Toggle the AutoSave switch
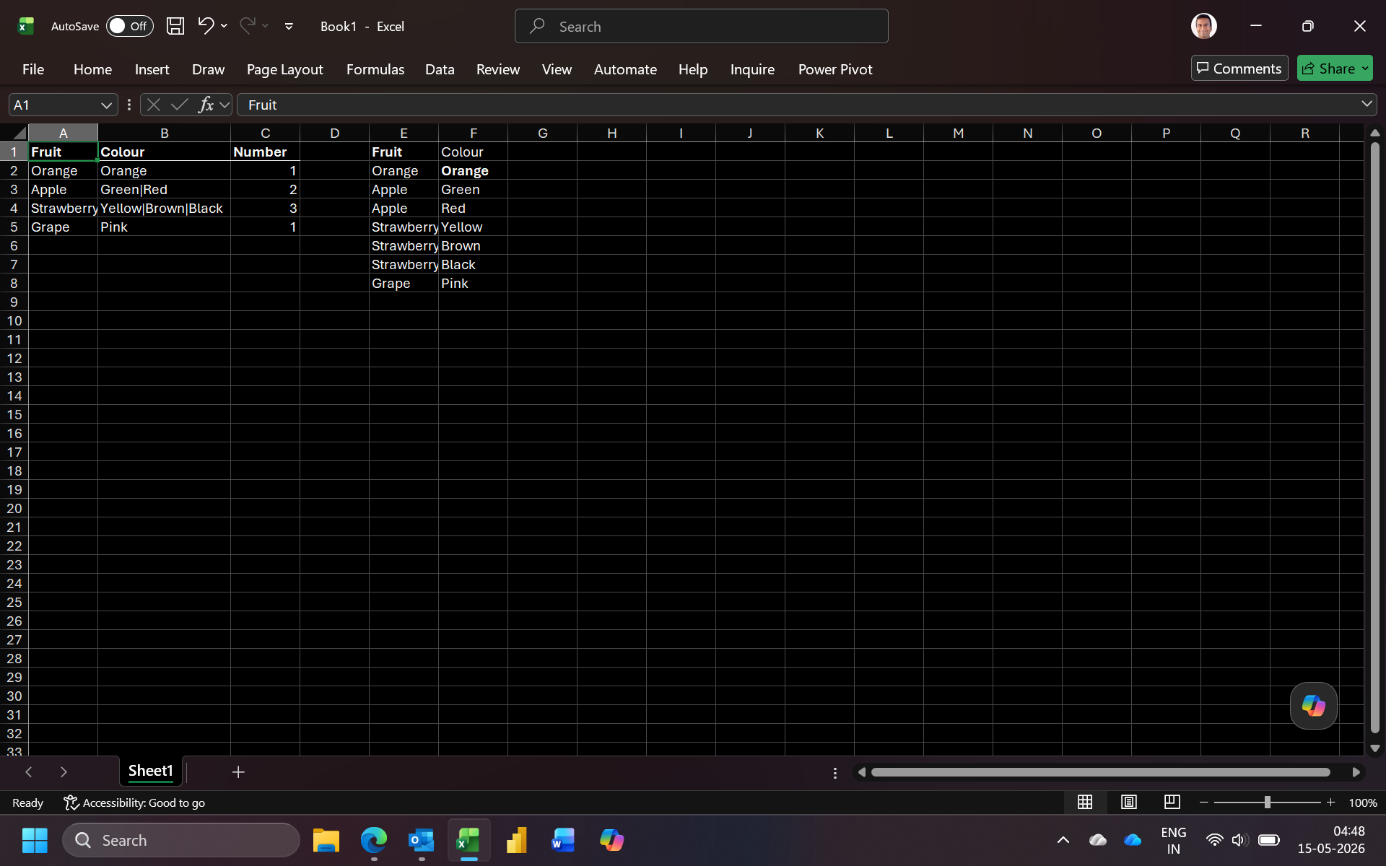The height and width of the screenshot is (866, 1386). coord(130,26)
